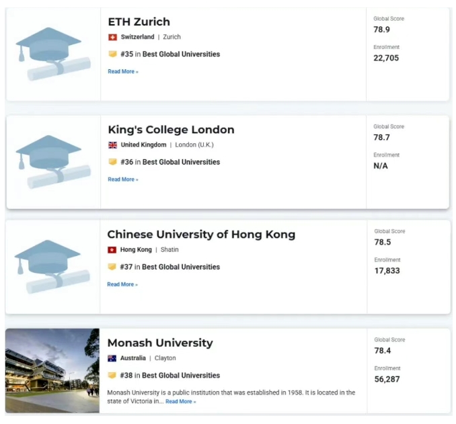Expand Monash University description with Read More
This screenshot has height=424, width=456.
tap(181, 402)
